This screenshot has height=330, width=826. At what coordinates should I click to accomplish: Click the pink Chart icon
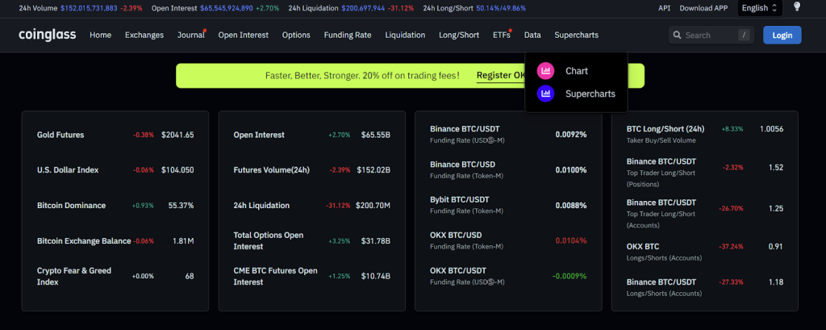pos(545,71)
